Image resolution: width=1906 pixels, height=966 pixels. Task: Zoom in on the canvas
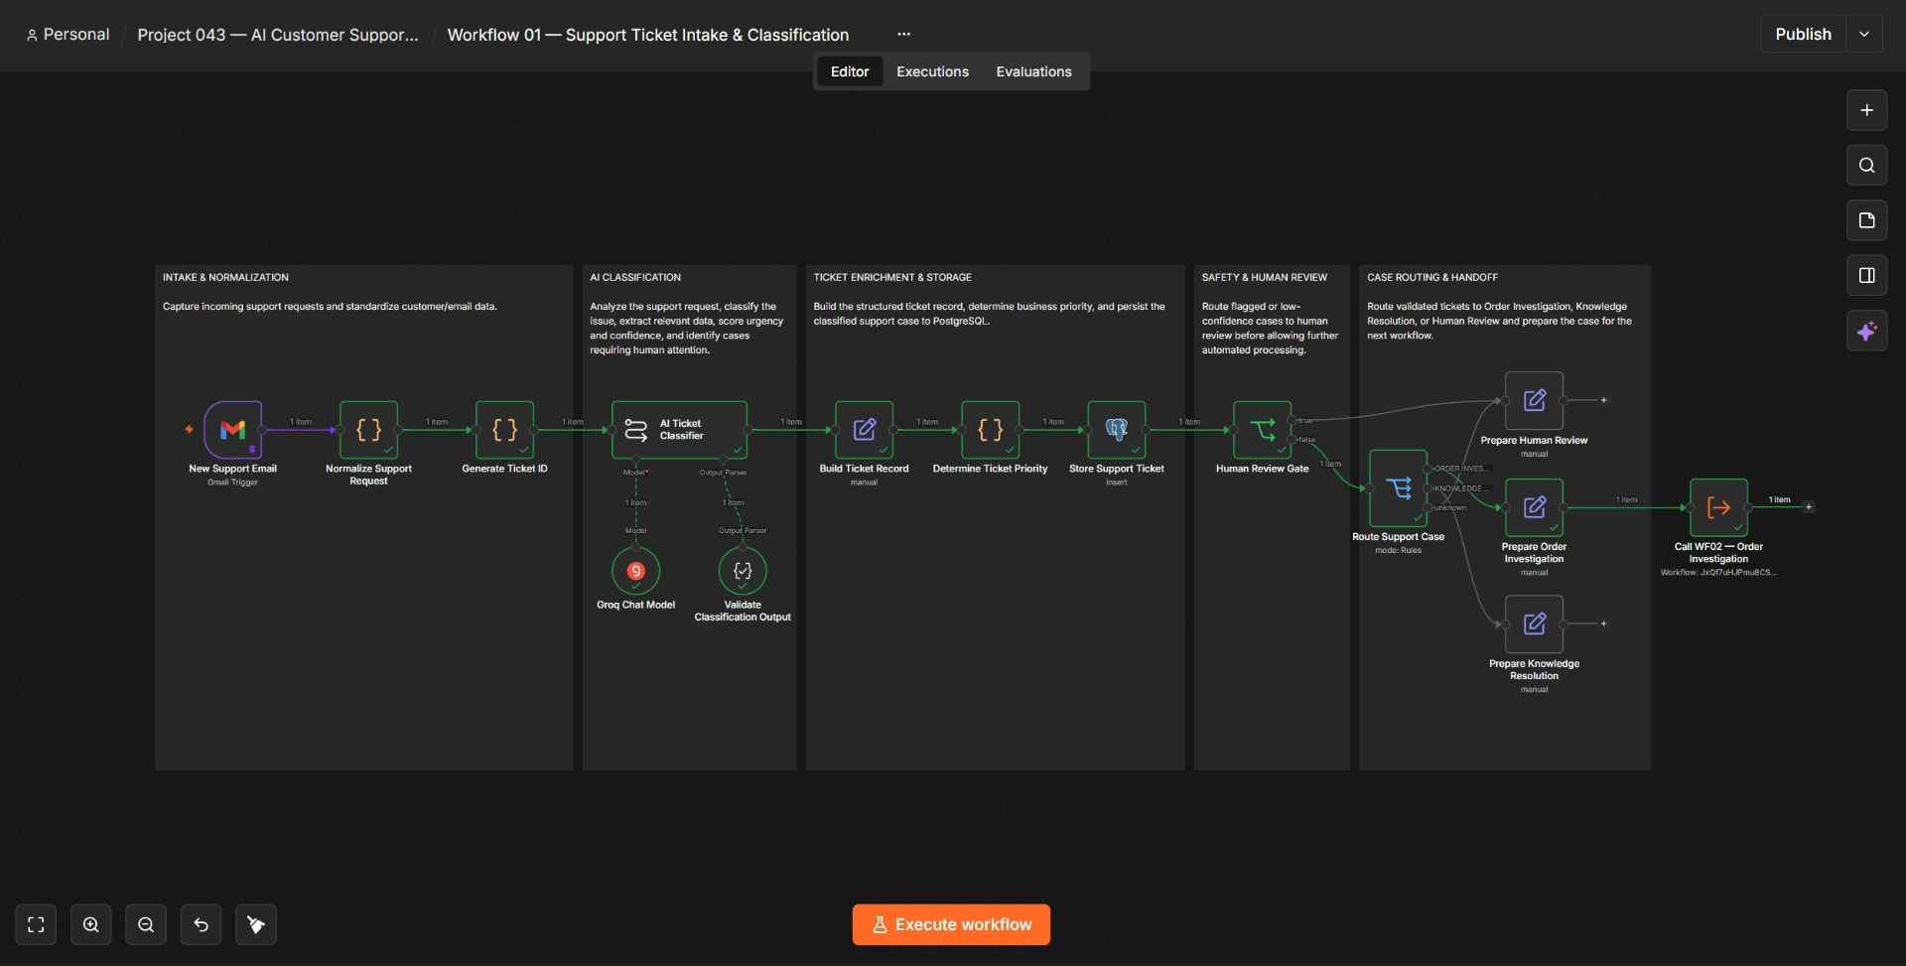pos(91,925)
